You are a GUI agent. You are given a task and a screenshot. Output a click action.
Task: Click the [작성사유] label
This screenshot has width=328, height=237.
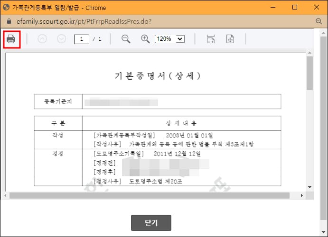tap(108, 144)
